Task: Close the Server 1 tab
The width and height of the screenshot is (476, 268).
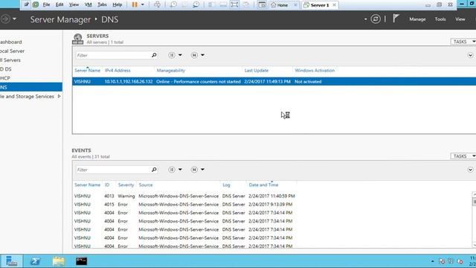Action: (x=334, y=5)
